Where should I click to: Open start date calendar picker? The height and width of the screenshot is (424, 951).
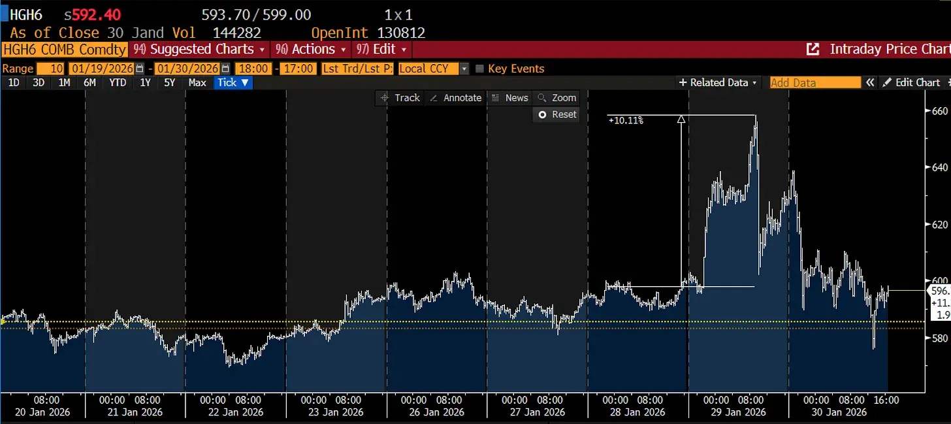tap(139, 69)
